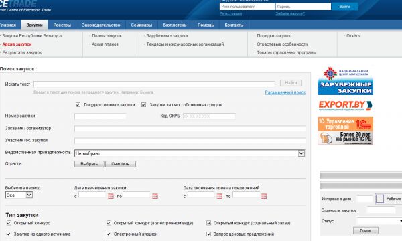The height and width of the screenshot is (241, 402).
Task: Open Зарубежные закупки banner
Action: [x=345, y=81]
